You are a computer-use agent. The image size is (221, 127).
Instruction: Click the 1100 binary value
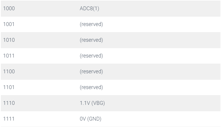(x=9, y=72)
